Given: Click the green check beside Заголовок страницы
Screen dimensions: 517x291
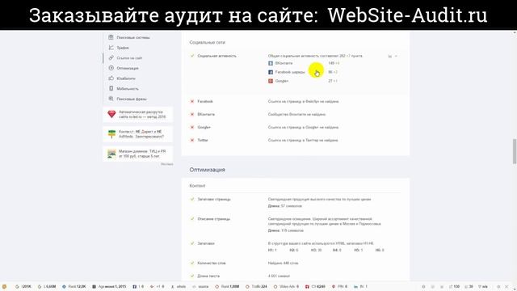Looking at the screenshot, I should pos(192,200).
